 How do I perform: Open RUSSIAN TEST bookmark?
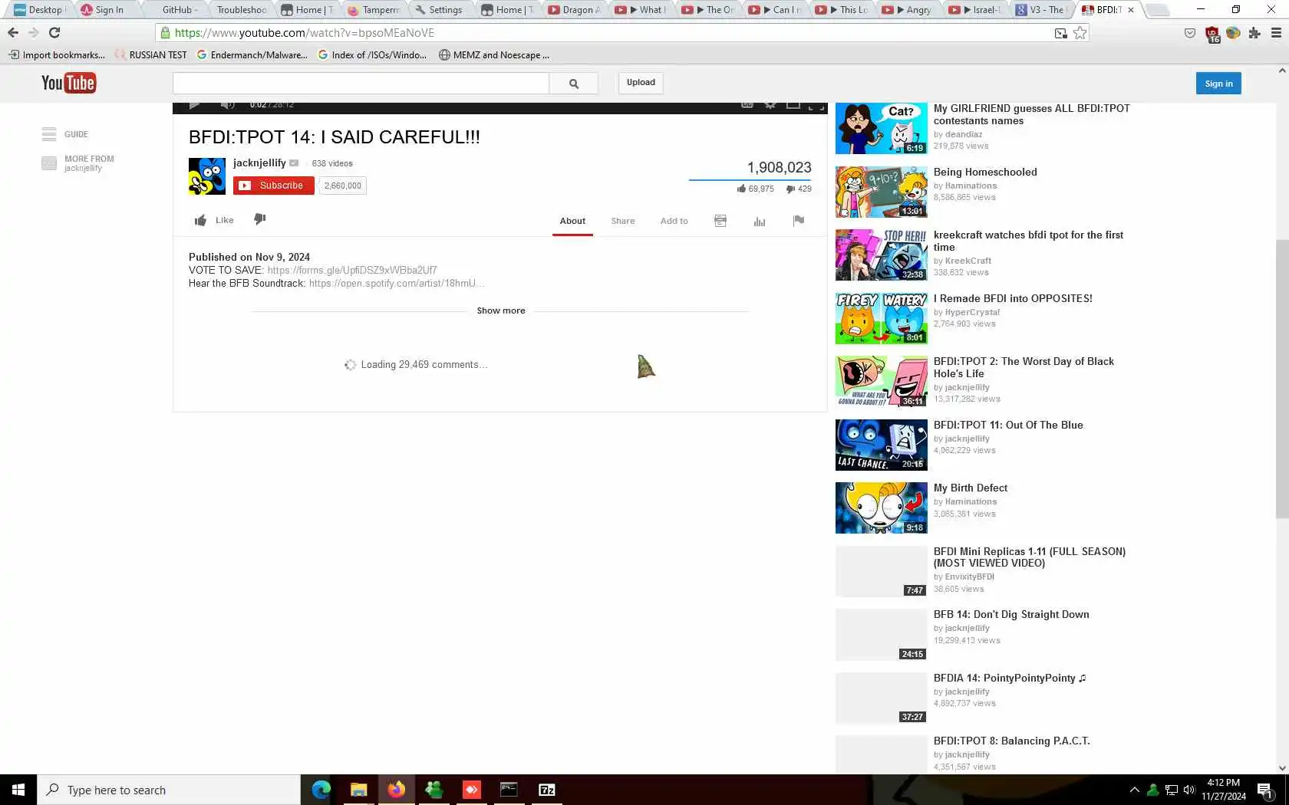pyautogui.click(x=151, y=55)
